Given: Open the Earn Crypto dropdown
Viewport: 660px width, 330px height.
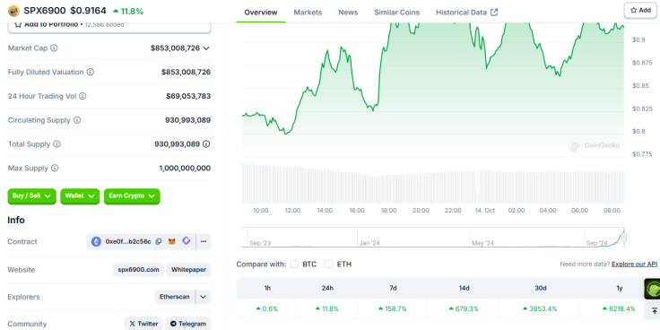Looking at the screenshot, I should tap(132, 196).
